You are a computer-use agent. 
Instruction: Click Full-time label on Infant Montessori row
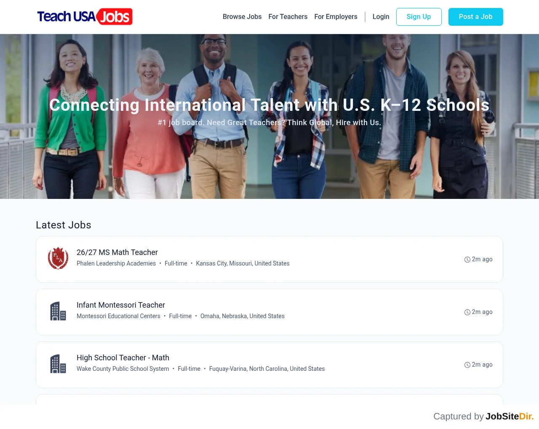(180, 316)
